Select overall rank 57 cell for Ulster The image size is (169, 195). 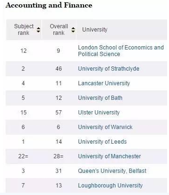(59, 113)
